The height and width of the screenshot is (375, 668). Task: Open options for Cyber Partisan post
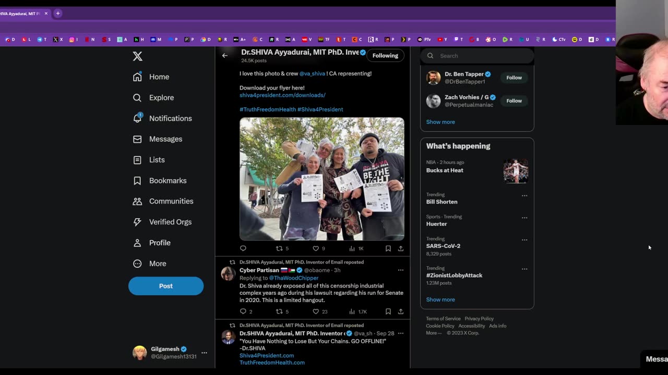[x=400, y=270]
